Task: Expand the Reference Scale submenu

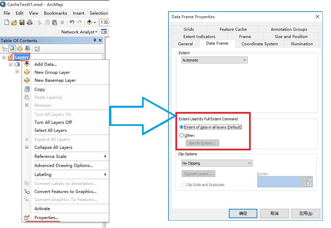Action: [x=65, y=156]
